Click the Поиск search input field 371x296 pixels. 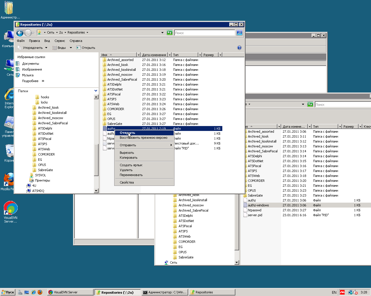coord(204,33)
